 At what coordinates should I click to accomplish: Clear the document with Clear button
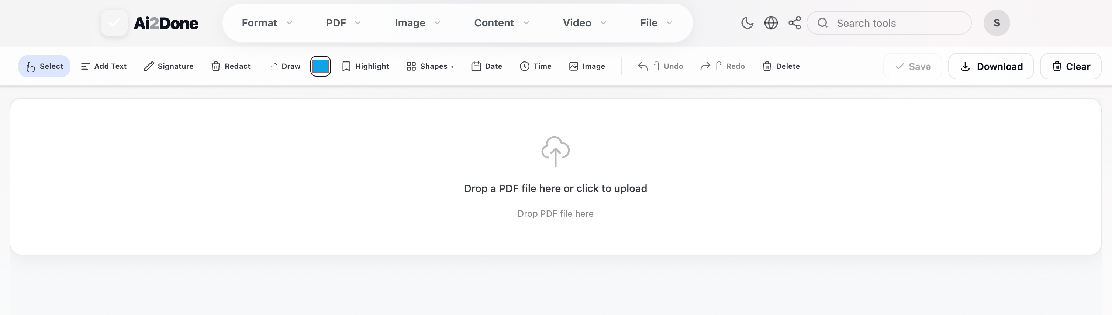(1071, 66)
